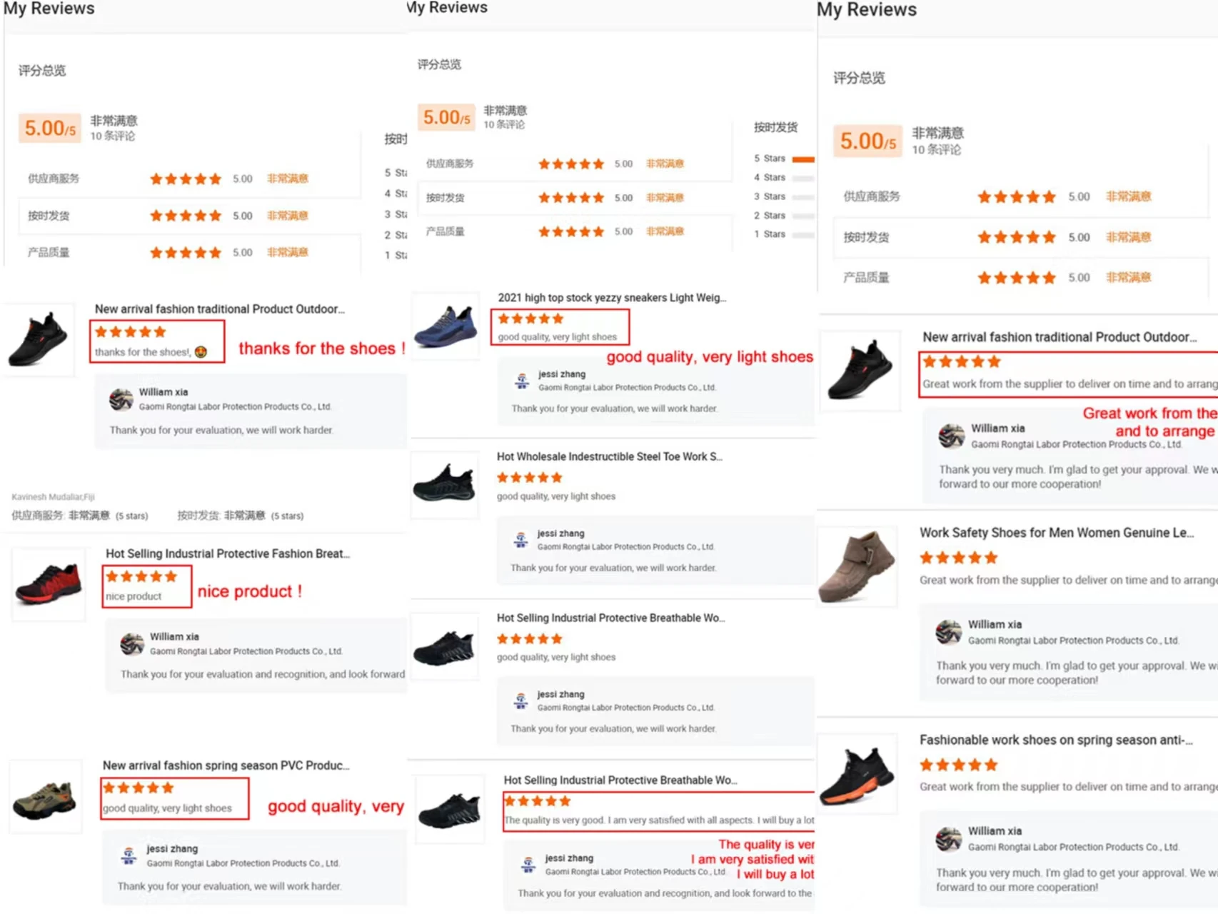Click the star rating under "Work Safety Shoes for Men"

tap(958, 558)
